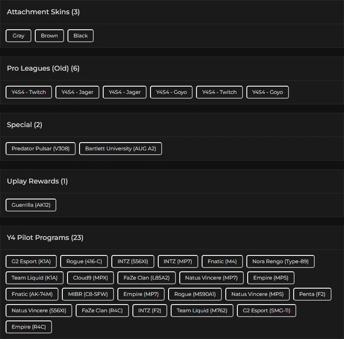Select Predator Pulsar (V308) skin
The image size is (344, 339).
[40, 149]
